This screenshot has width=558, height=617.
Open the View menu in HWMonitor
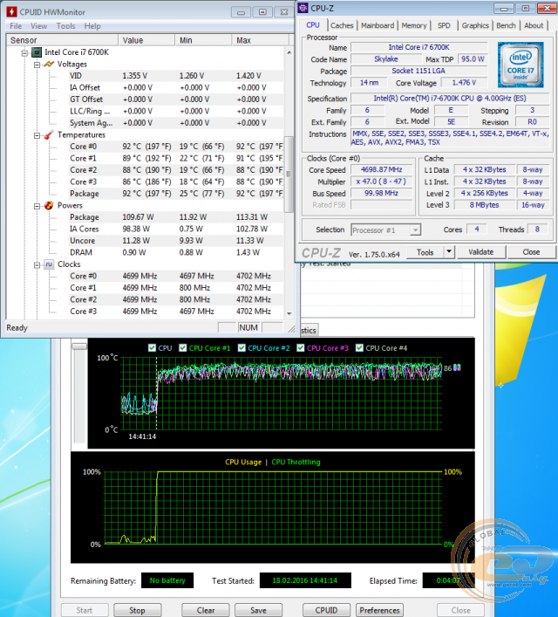[x=39, y=26]
